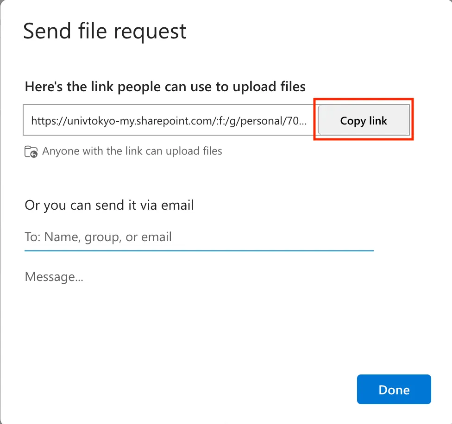Click the 'Or you can send it via email' label

[x=109, y=205]
